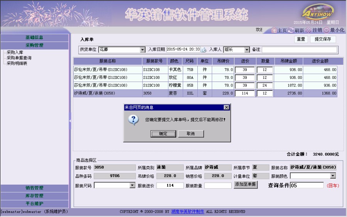Click 数量 field in the 卡其色 row
The image size is (347, 217).
pyautogui.click(x=264, y=70)
